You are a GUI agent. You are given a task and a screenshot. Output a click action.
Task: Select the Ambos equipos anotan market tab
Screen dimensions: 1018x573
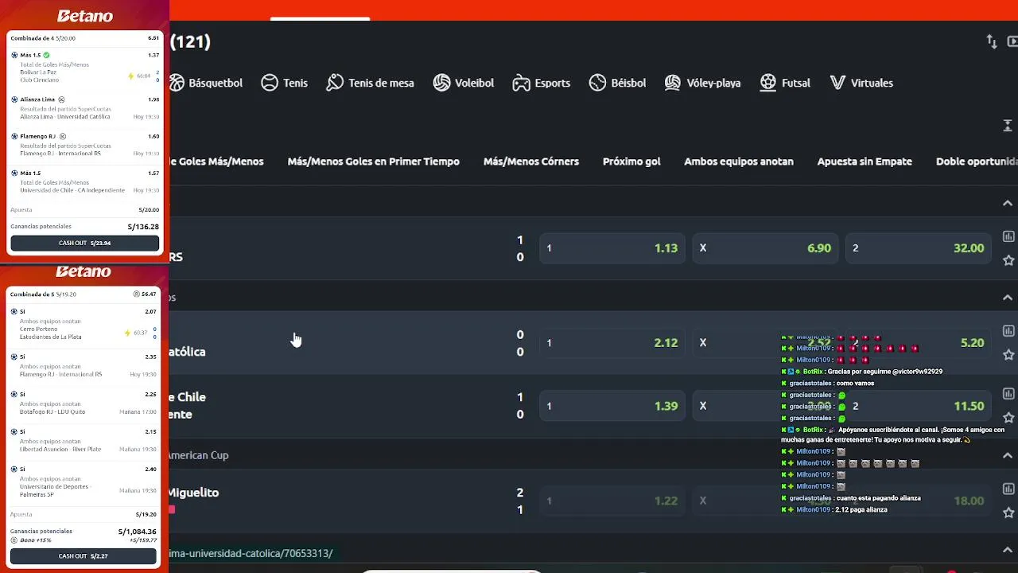click(x=739, y=162)
